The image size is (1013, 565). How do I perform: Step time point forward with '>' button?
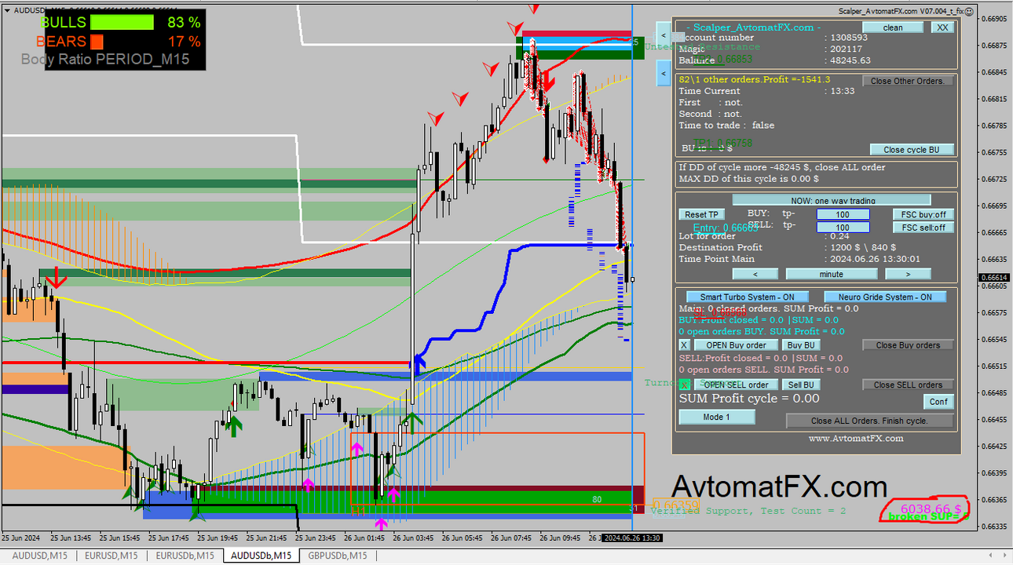pos(908,274)
